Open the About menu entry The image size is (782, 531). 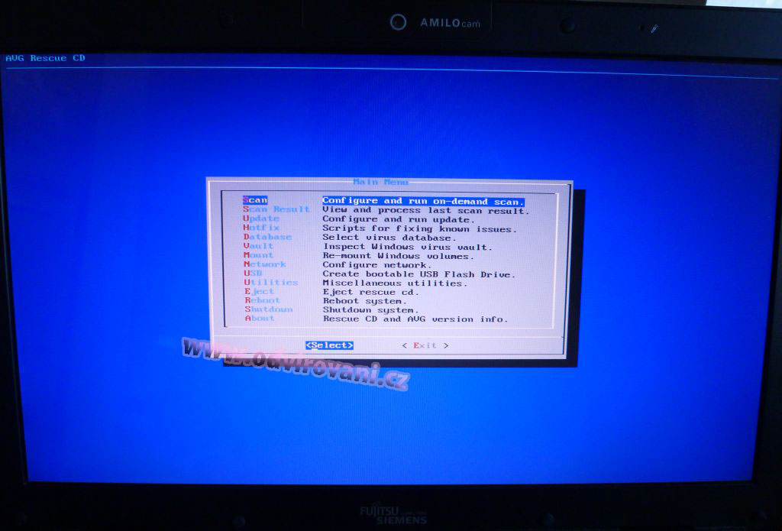[x=260, y=318]
